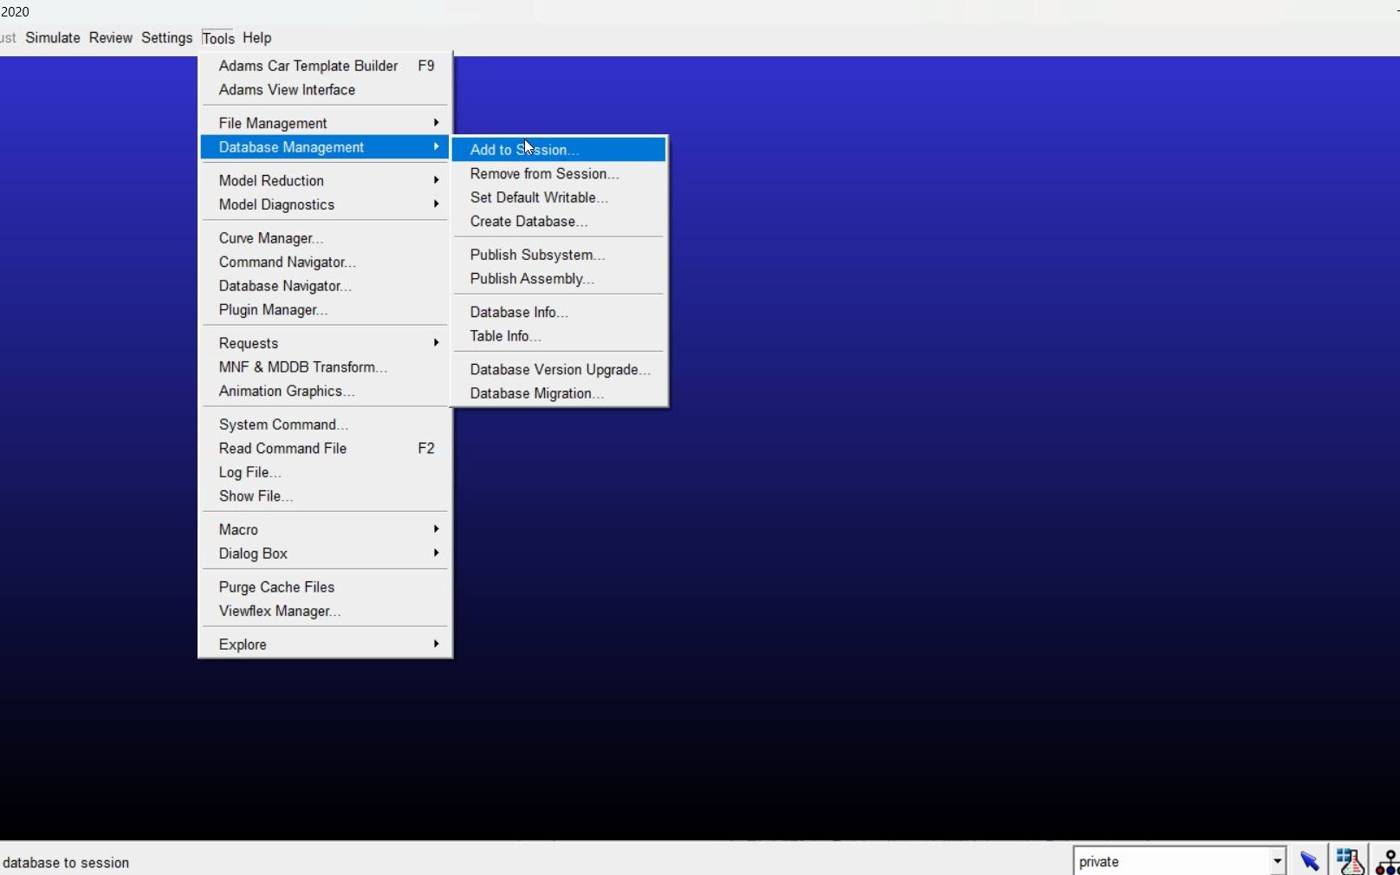The image size is (1400, 875).
Task: Open Curve Manager
Action: click(325, 238)
